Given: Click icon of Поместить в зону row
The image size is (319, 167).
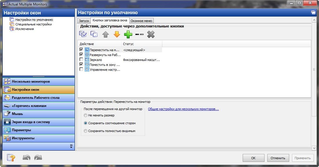Looking at the screenshot, I should pos(87,65).
